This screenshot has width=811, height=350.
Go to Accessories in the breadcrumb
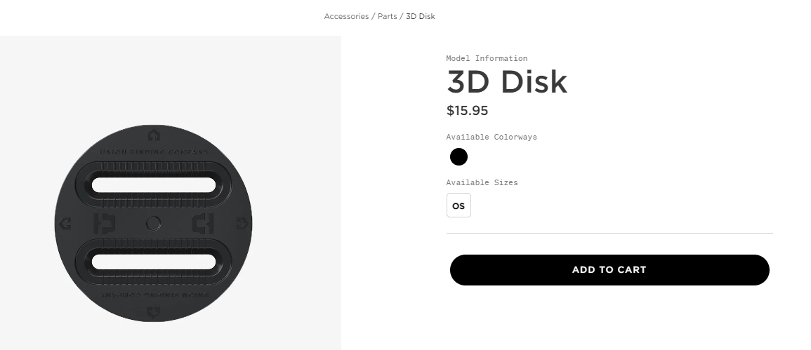tap(346, 16)
